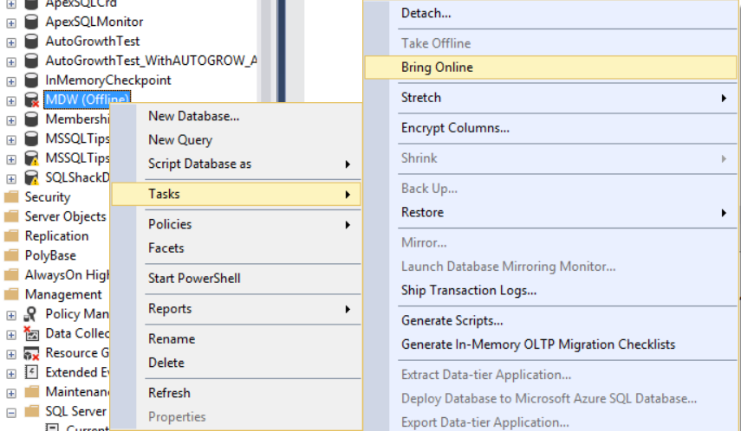741x431 pixels.
Task: Click the MDW (Offline) database icon
Action: click(31, 100)
